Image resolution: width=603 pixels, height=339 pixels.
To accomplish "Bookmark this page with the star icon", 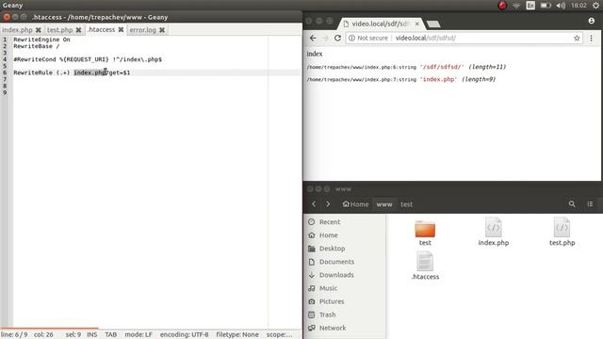I will 577,38.
